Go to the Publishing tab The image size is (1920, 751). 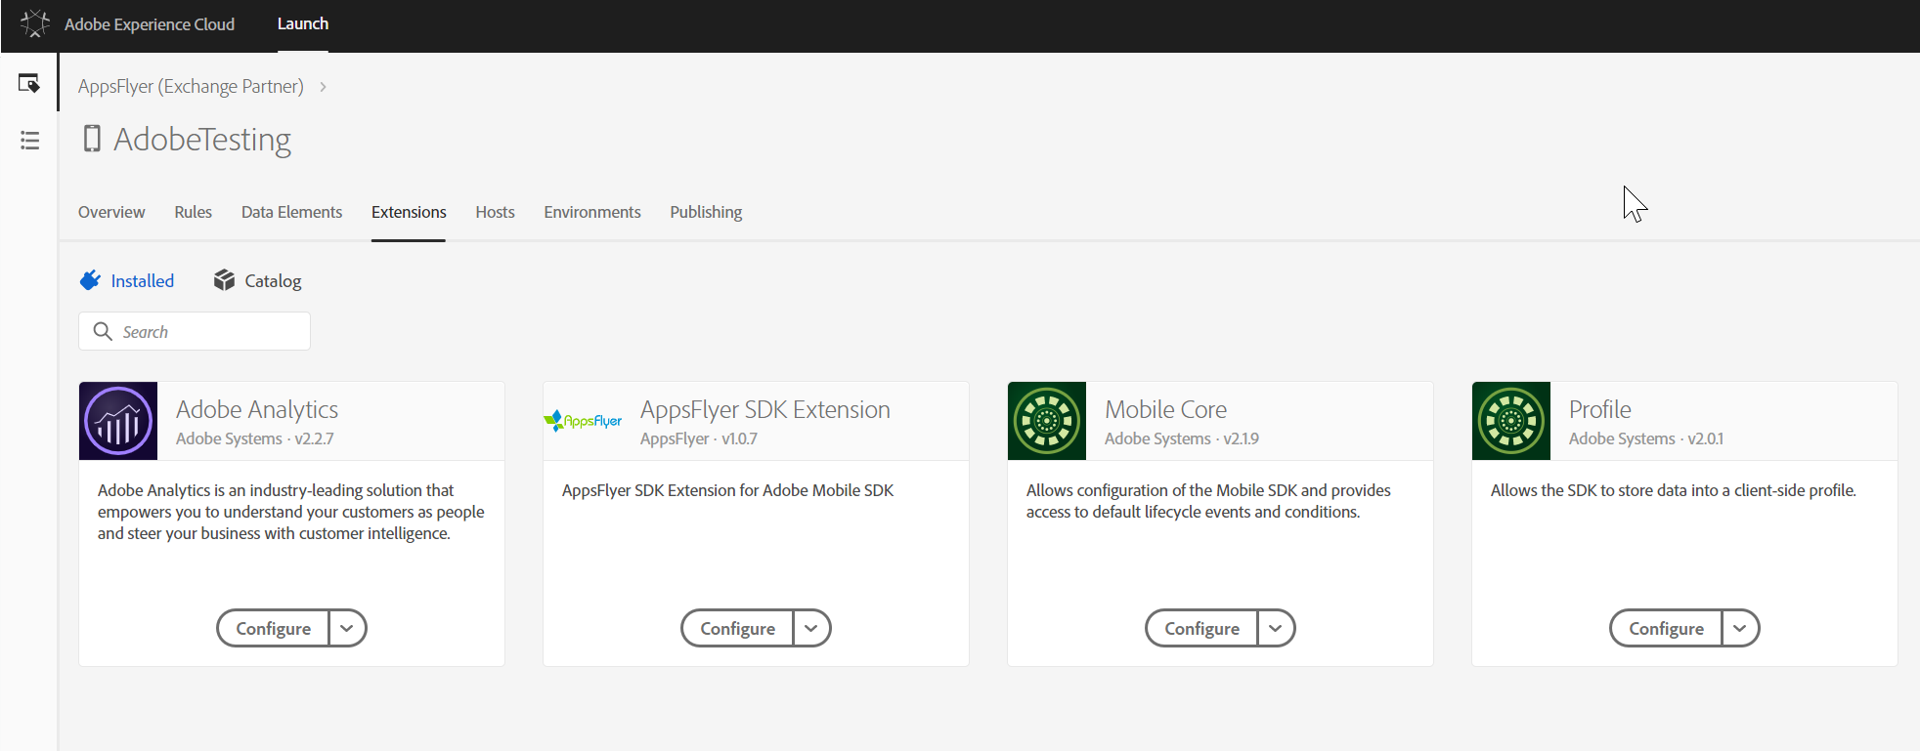pyautogui.click(x=706, y=212)
